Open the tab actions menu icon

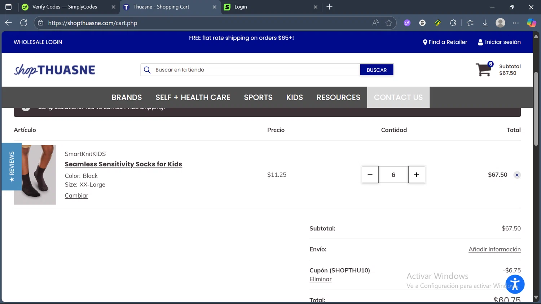tap(8, 7)
